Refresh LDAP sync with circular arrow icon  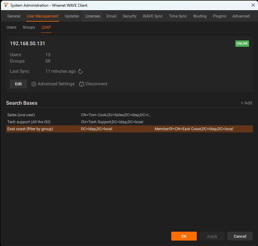click(x=80, y=71)
